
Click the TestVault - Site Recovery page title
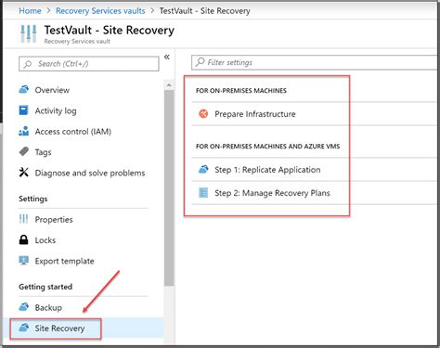pyautogui.click(x=110, y=31)
